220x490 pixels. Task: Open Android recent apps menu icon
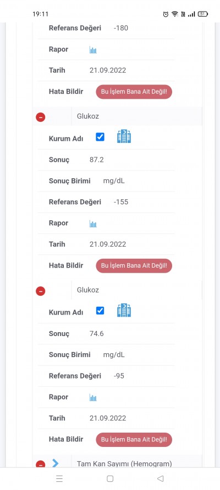click(x=59, y=478)
